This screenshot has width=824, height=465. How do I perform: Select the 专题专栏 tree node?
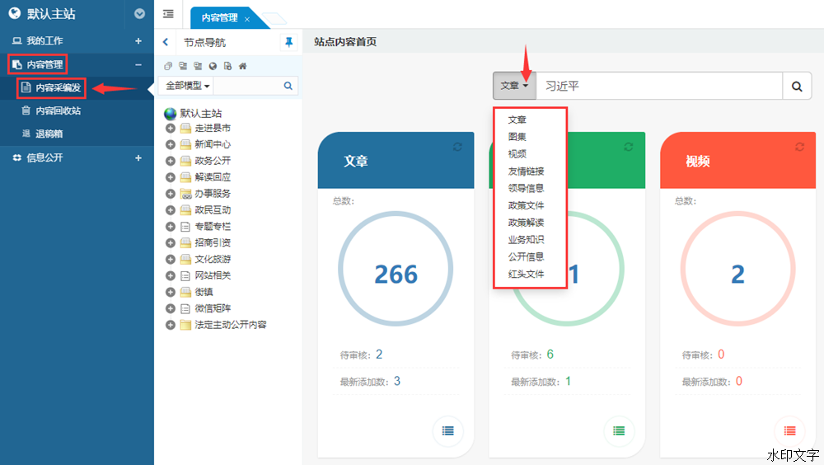tap(213, 226)
